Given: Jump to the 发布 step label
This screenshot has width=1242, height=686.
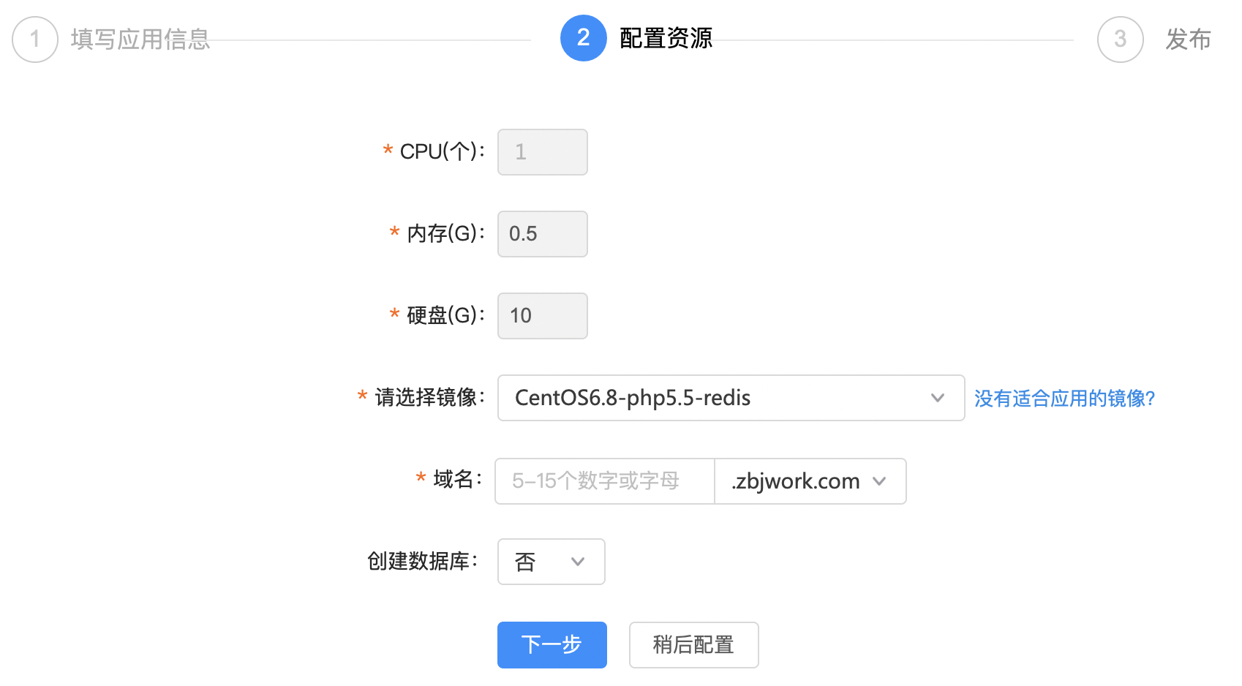Looking at the screenshot, I should [1189, 39].
